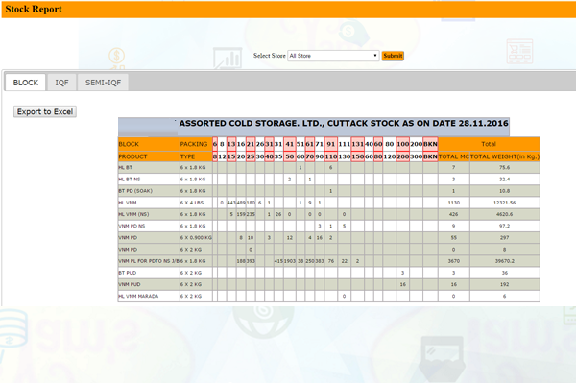Viewport: 576px width, 384px height.
Task: Click the 300 size grade header cell
Action: pyautogui.click(x=417, y=156)
